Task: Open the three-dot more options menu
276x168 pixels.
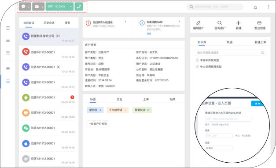Action: click(x=268, y=7)
